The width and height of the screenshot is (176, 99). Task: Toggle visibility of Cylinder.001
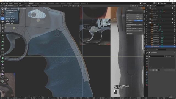click(174, 32)
